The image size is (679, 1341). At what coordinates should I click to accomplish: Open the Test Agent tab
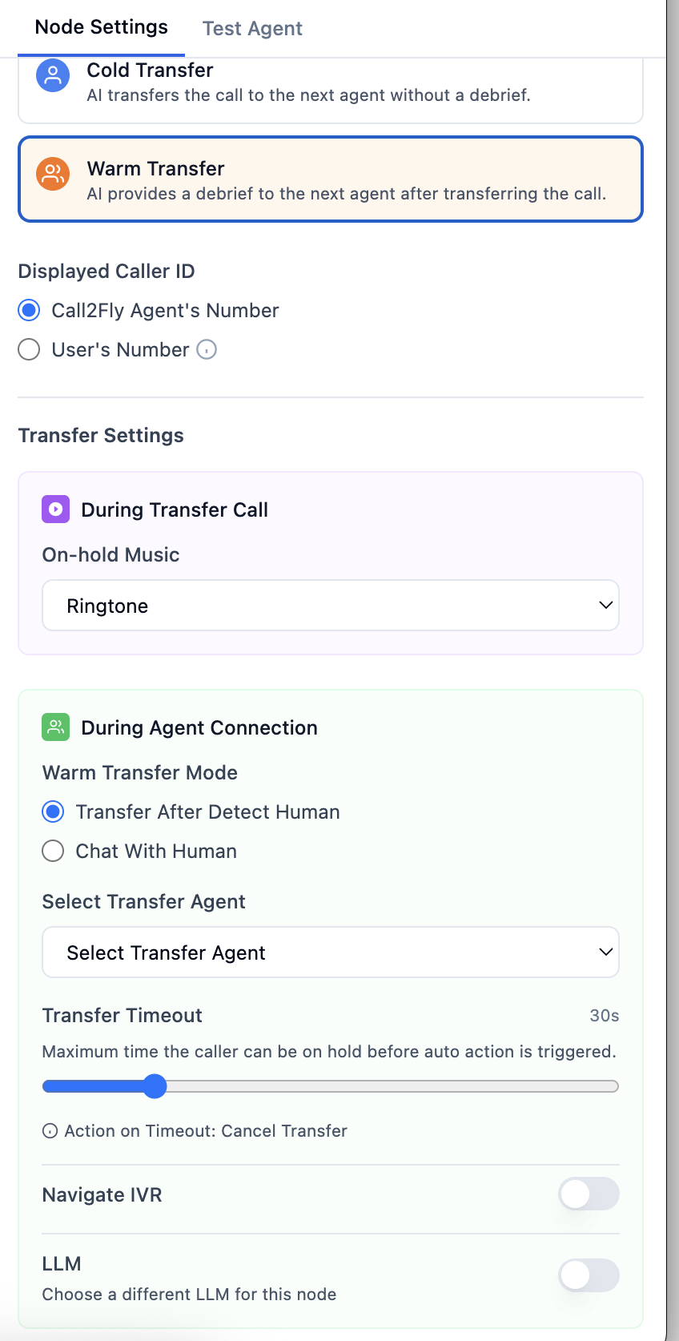pos(252,29)
